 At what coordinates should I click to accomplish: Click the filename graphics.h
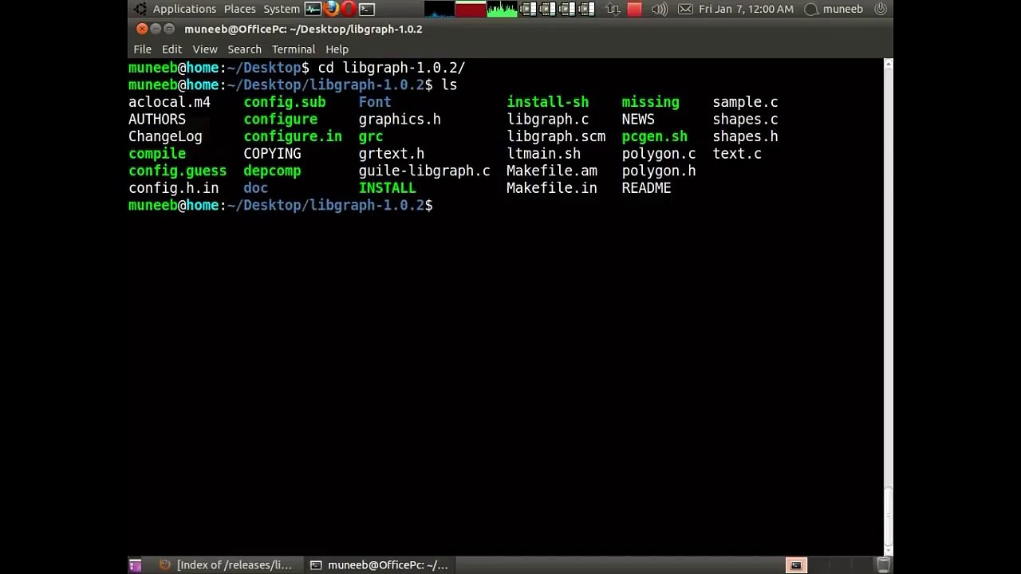400,120
